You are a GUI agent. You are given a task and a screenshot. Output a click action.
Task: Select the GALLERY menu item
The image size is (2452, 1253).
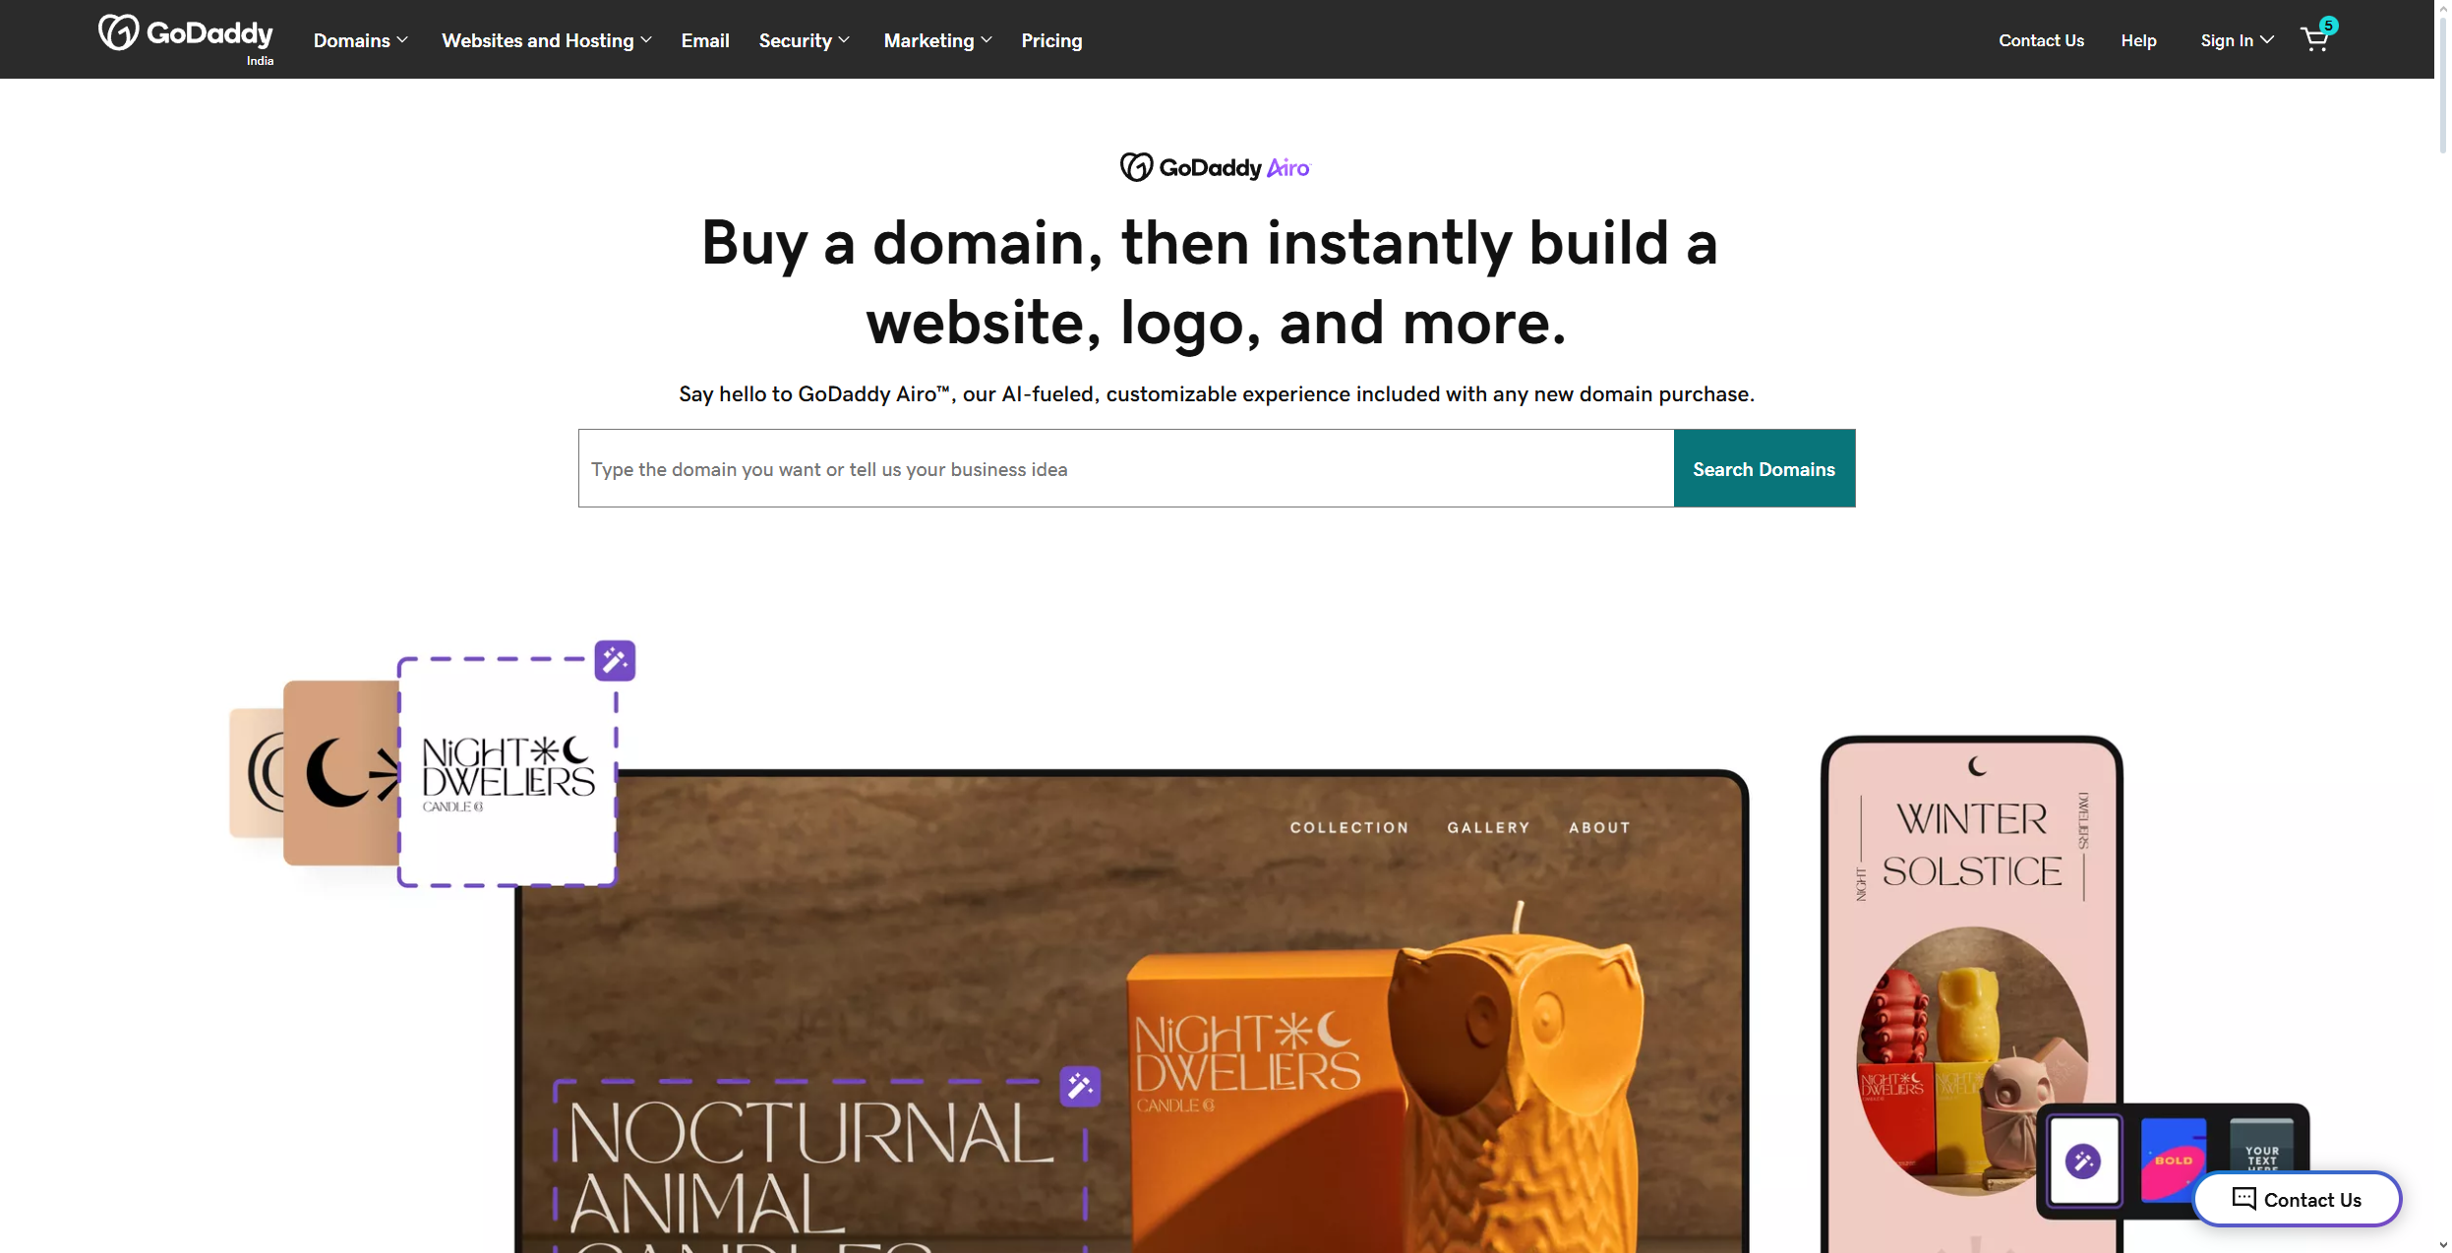[x=1487, y=826]
